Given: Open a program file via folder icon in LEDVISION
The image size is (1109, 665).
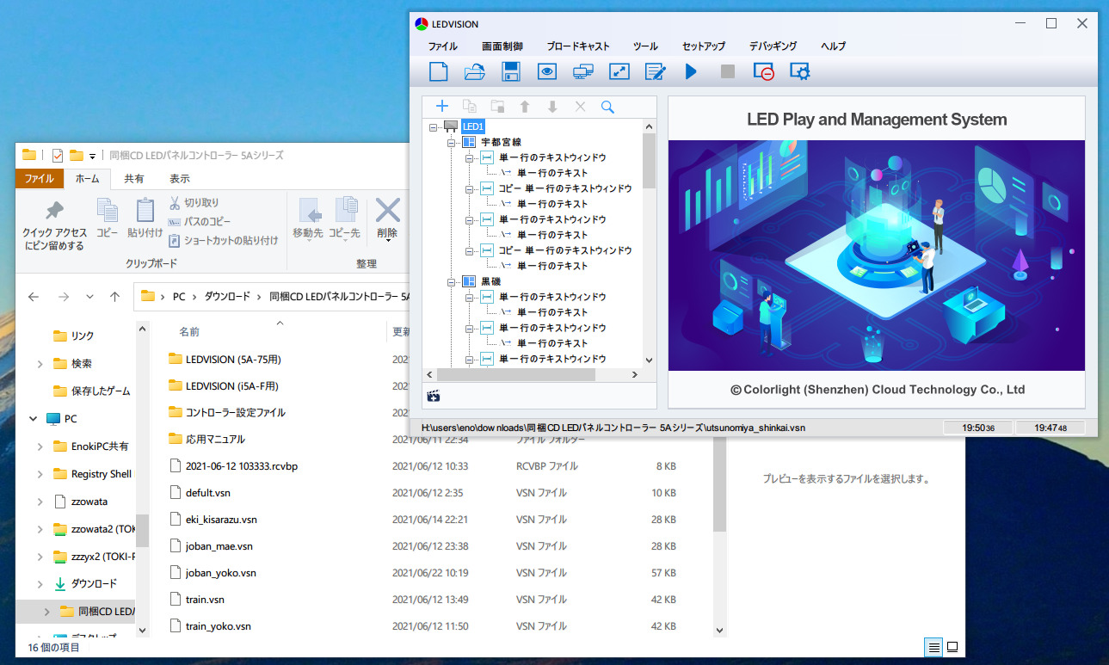Looking at the screenshot, I should pos(475,72).
